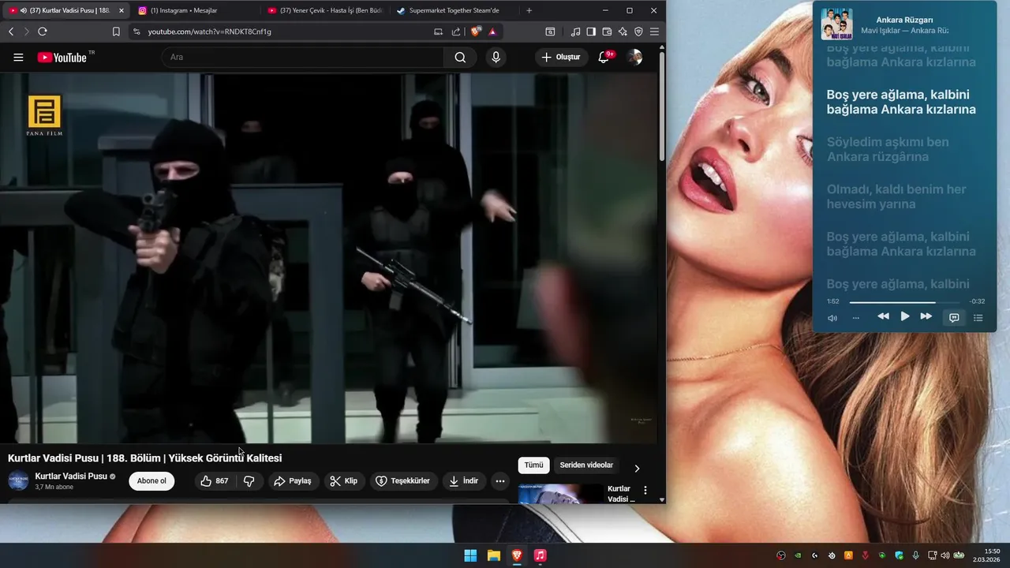This screenshot has width=1010, height=568.
Task: Like the video showing 867 likes
Action: point(215,480)
